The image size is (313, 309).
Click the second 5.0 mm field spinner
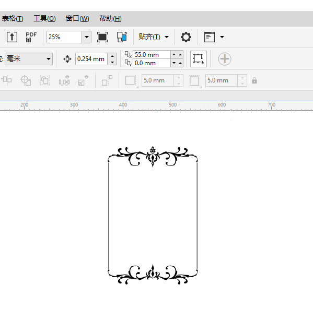242,80
